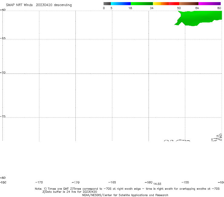
Task: Click the 14:55 swath time label
Action: tap(157, 184)
